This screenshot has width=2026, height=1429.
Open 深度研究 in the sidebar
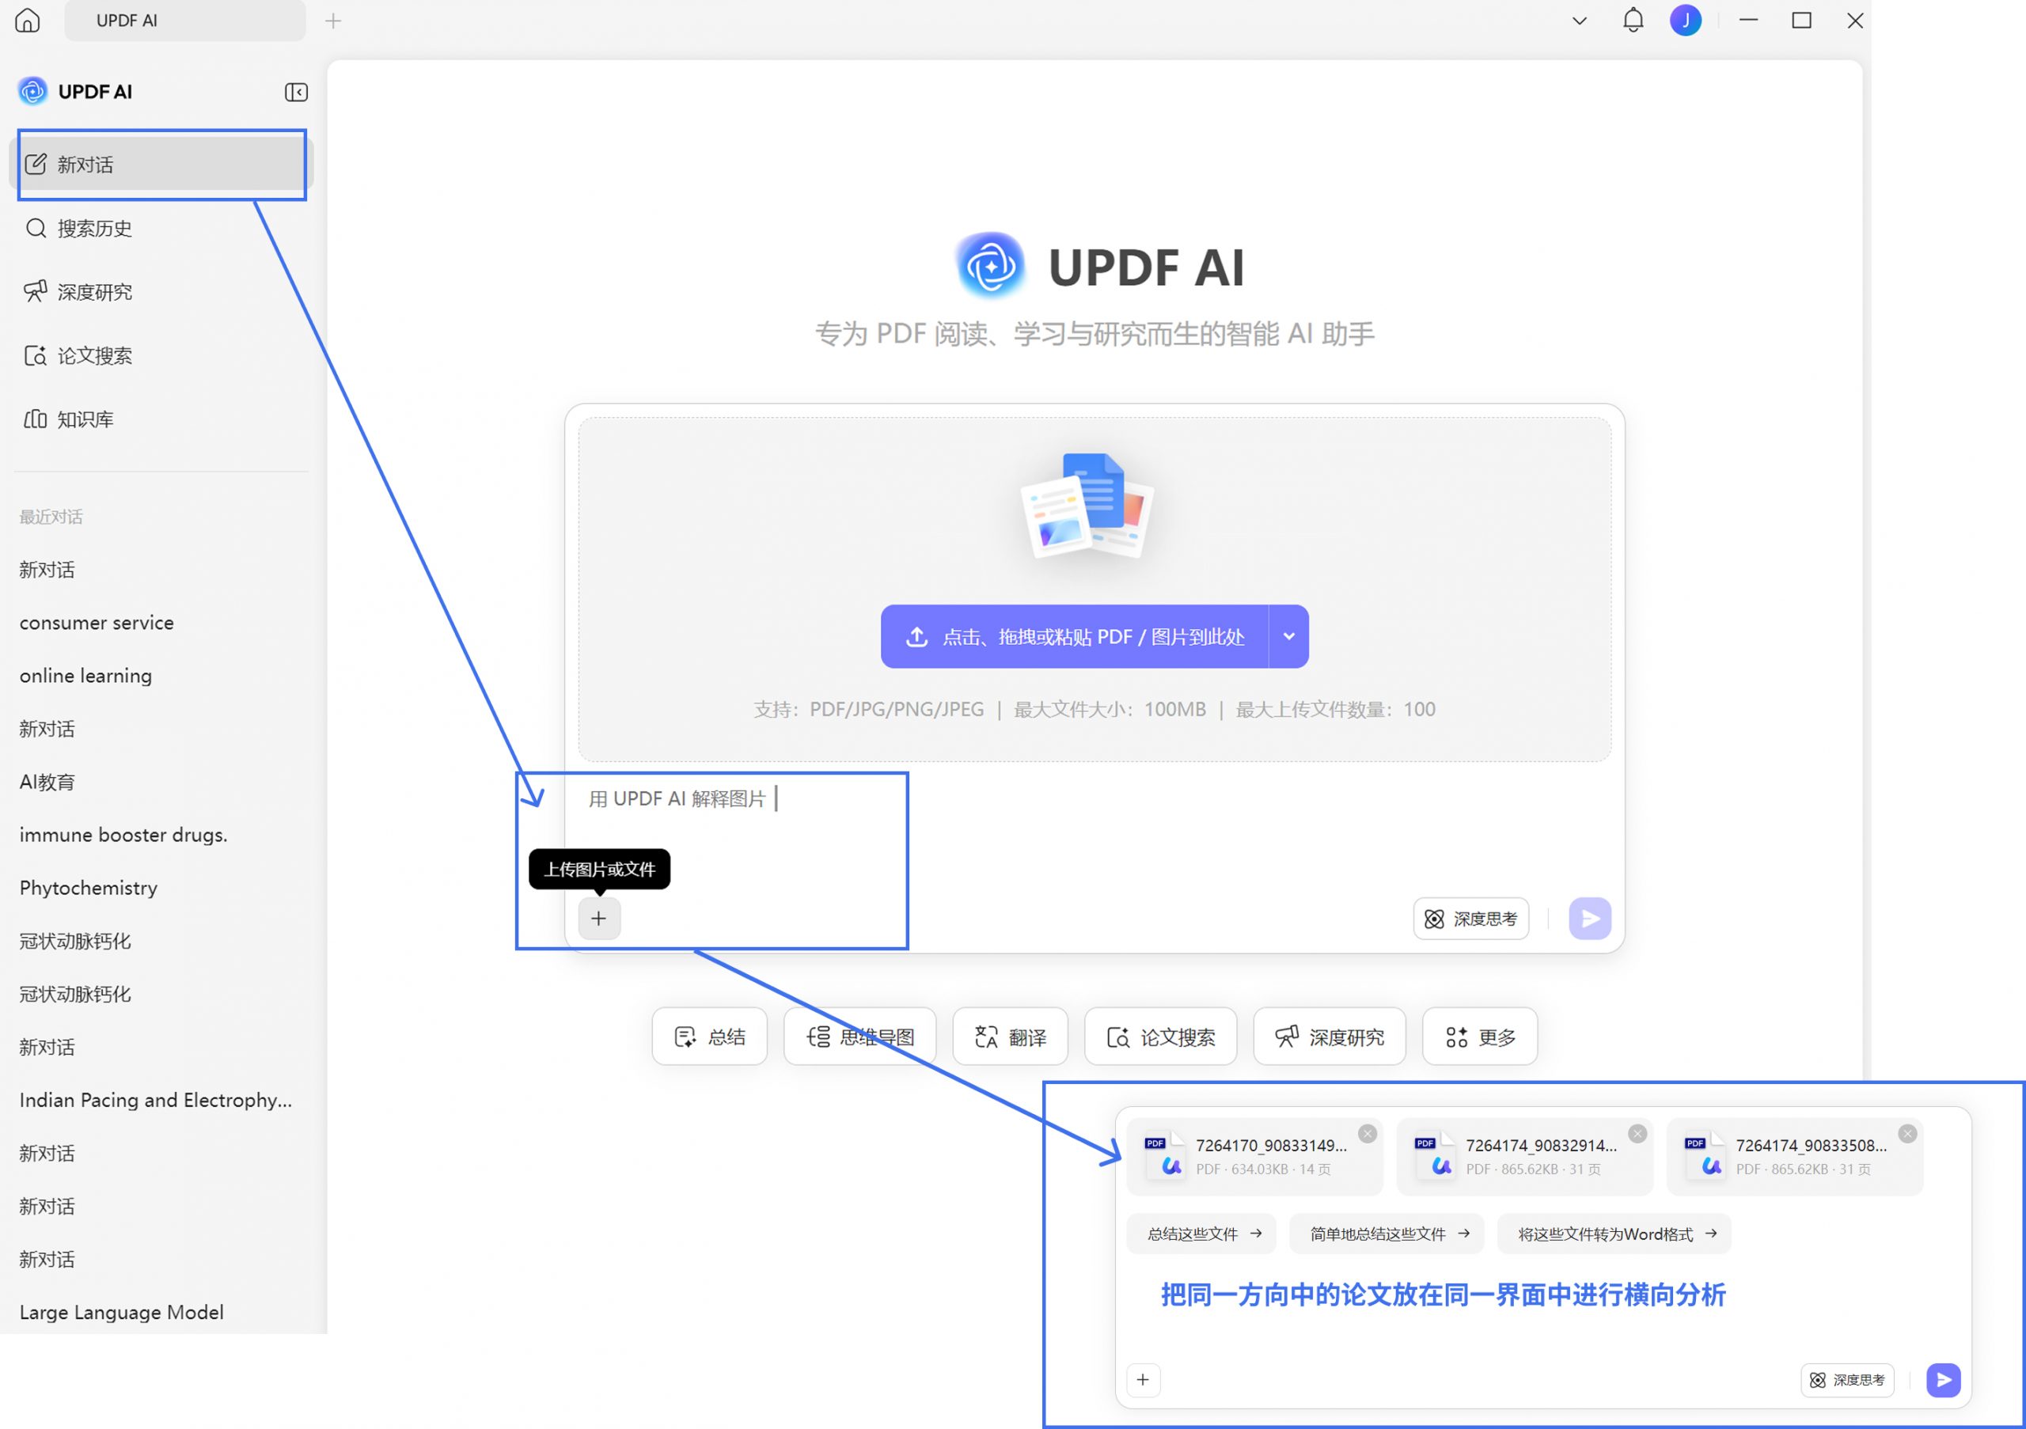pyautogui.click(x=161, y=292)
